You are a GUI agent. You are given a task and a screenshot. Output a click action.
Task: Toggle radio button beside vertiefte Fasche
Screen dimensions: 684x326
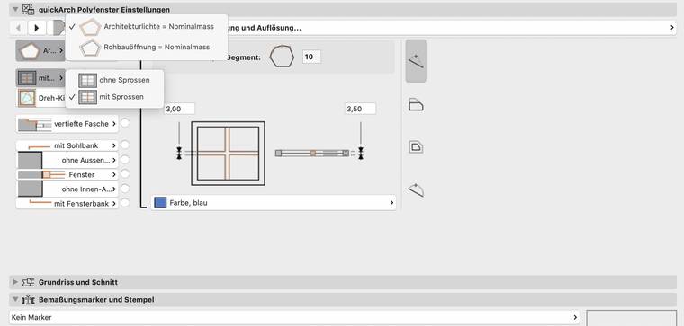pyautogui.click(x=125, y=123)
